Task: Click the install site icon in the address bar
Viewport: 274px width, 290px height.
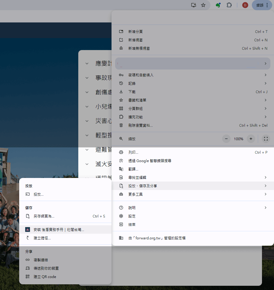Action: coord(193,5)
